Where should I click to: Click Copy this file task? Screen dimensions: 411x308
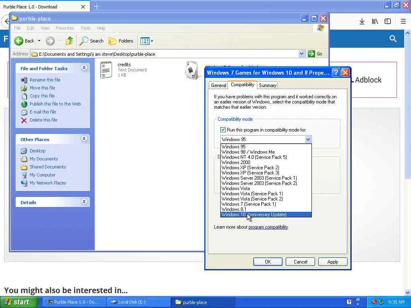point(42,96)
